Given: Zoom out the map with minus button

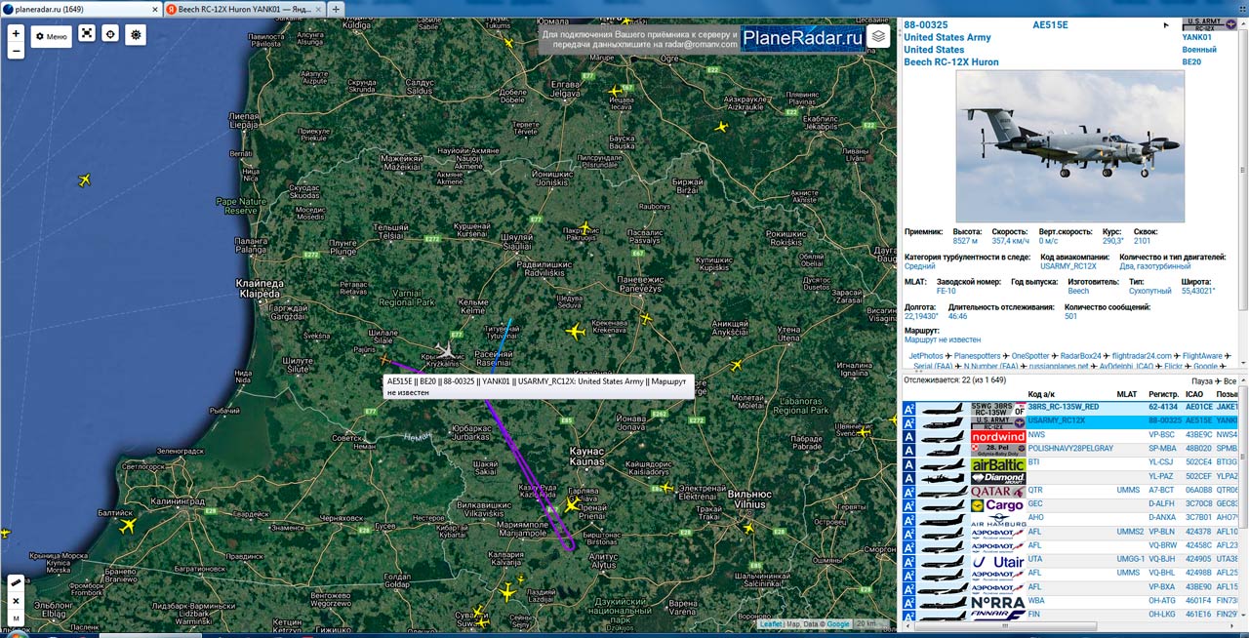Looking at the screenshot, I should (16, 51).
